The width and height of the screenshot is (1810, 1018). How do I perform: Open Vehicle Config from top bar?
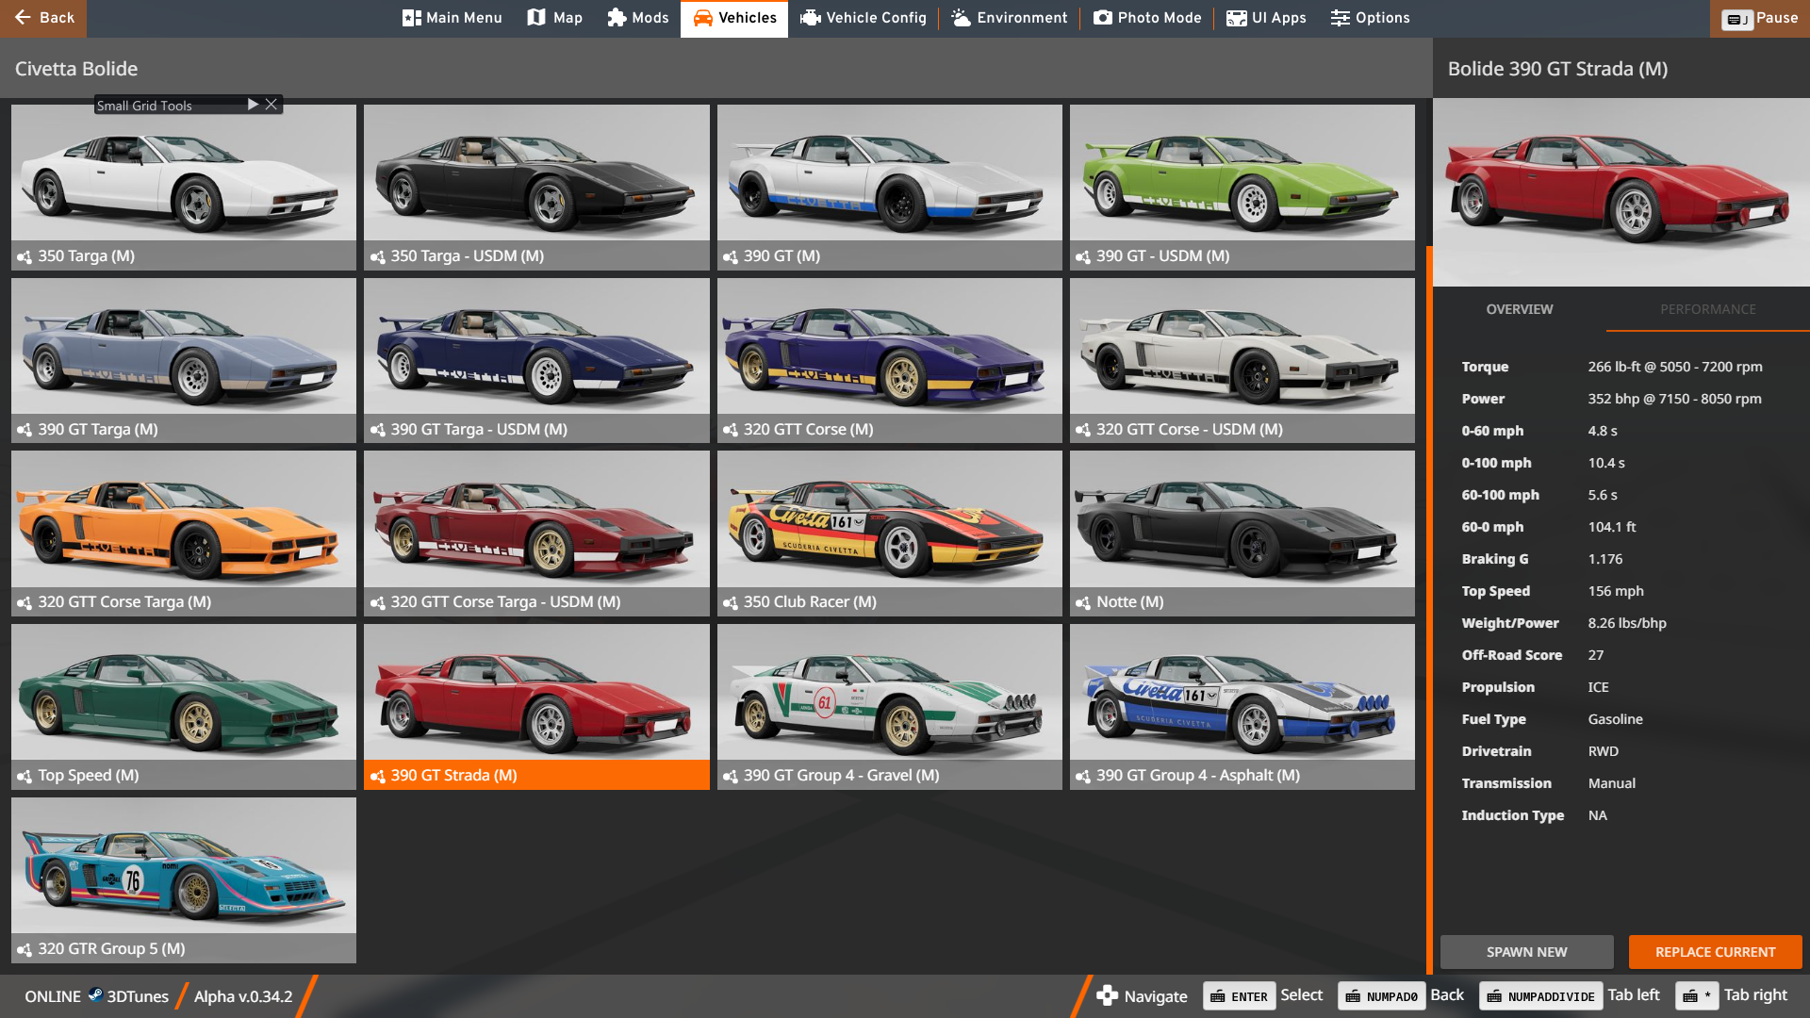pyautogui.click(x=863, y=18)
